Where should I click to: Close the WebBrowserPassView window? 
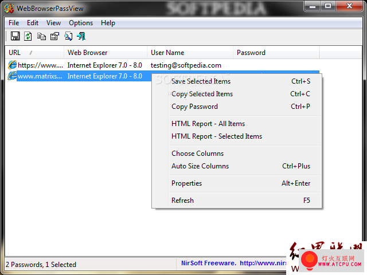(x=349, y=6)
